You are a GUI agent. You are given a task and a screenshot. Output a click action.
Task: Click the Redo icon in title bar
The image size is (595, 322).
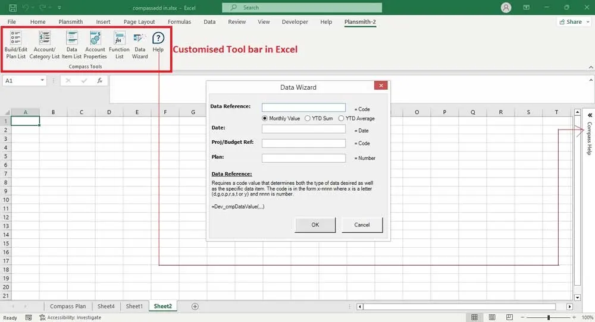[42, 8]
